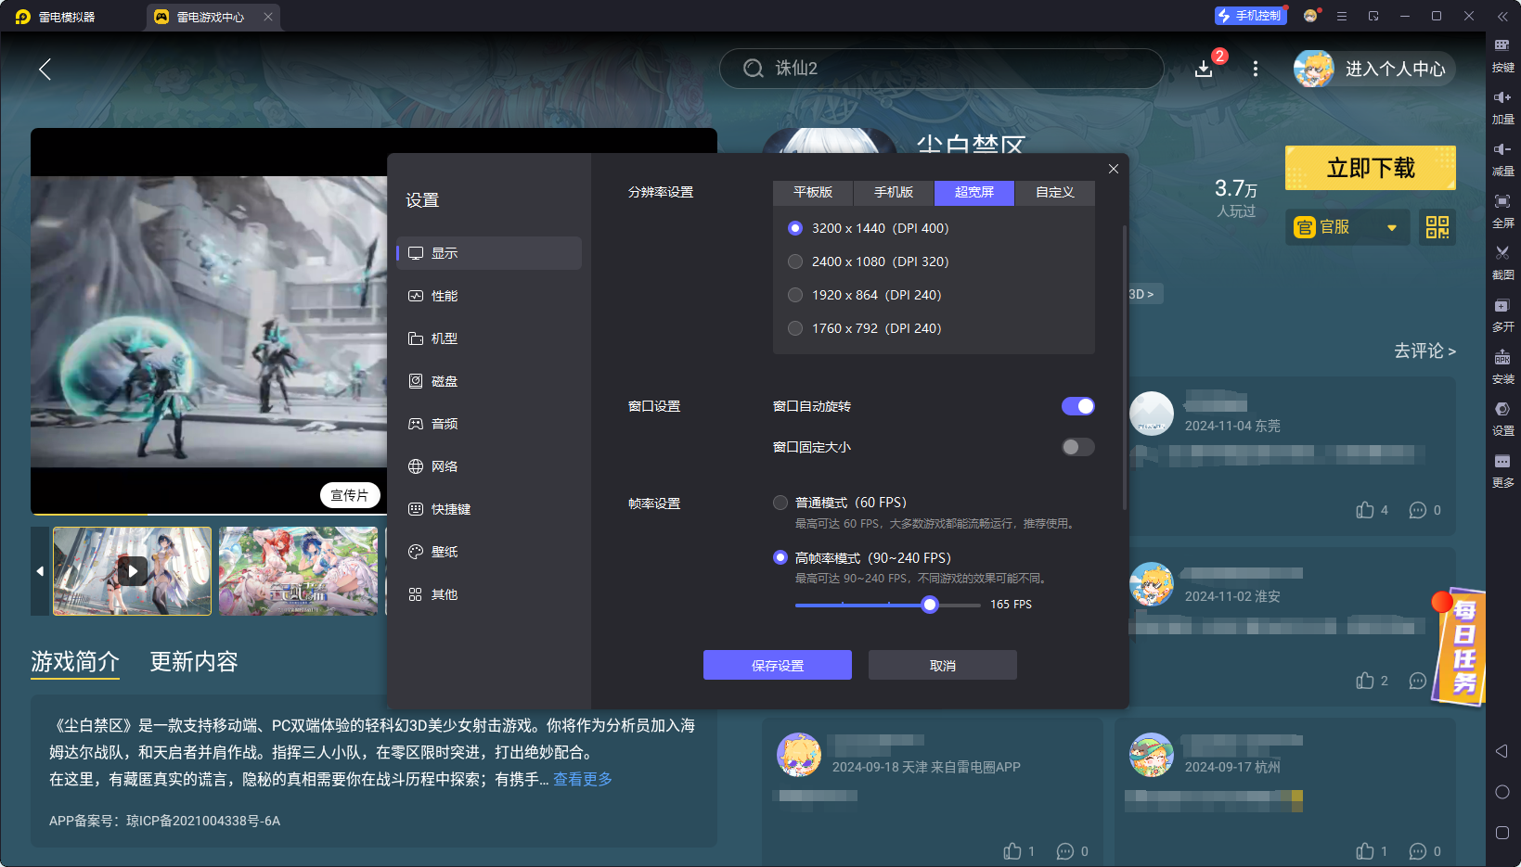The width and height of the screenshot is (1521, 867).
Task: Click the 手机控制 phone control button
Action: (1250, 16)
